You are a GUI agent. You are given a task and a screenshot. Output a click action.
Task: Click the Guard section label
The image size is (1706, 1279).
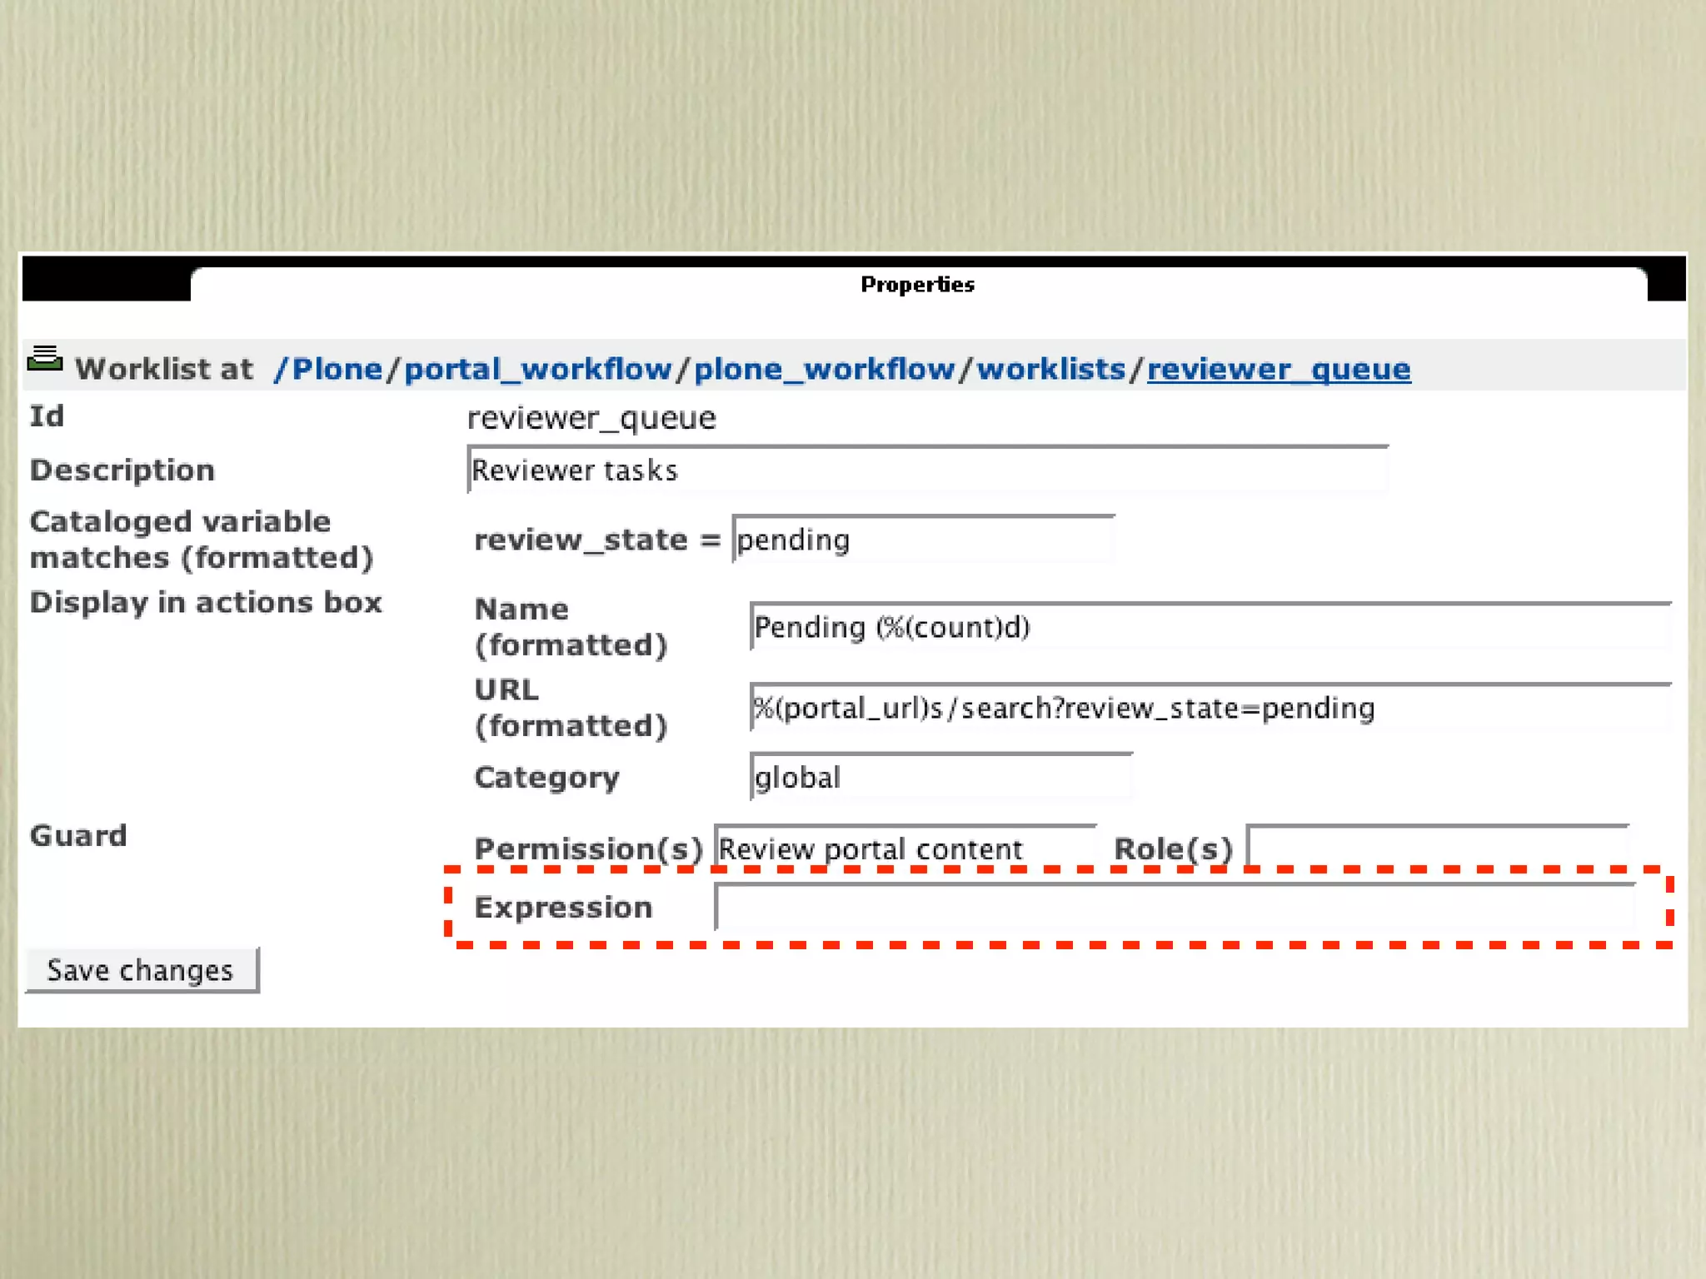pyautogui.click(x=78, y=835)
